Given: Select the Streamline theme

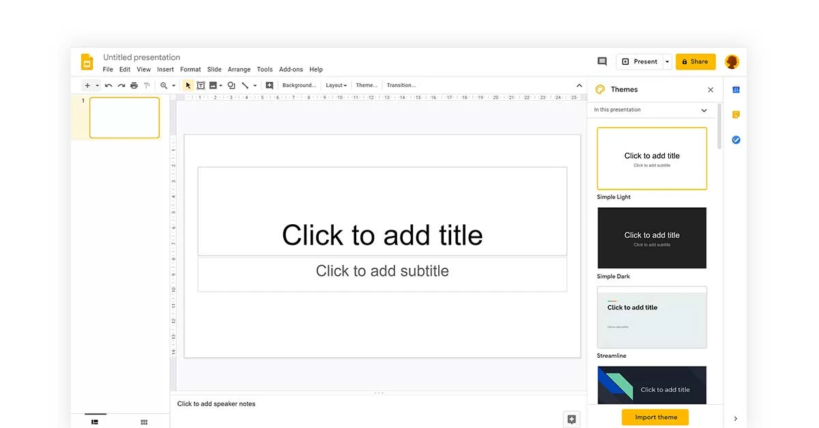Looking at the screenshot, I should (x=651, y=317).
